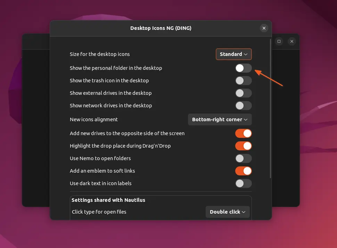Screen dimensions: 337x248
Task: Switch on dark text in icon labels
Action: coord(243,183)
